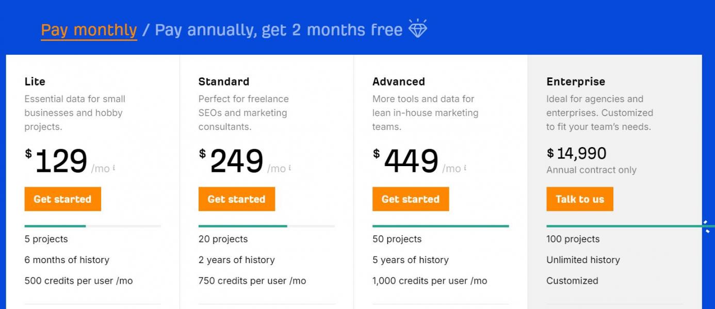The height and width of the screenshot is (309, 715).
Task: Click the Advanced plan title
Action: click(399, 82)
